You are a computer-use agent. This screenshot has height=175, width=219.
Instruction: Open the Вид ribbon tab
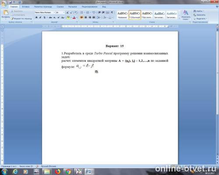104,7
